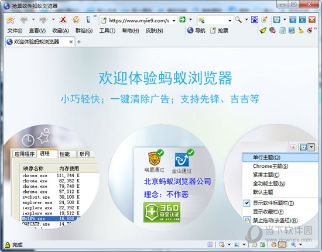This screenshot has width=322, height=252.
Task: Expand the forward button history dropdown
Action: click(53, 20)
